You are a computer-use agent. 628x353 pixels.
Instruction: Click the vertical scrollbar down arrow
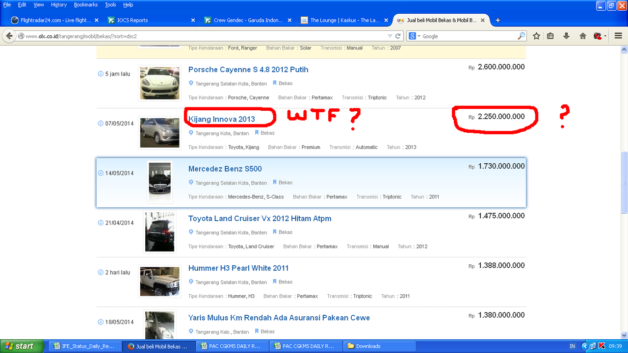pos(624,334)
